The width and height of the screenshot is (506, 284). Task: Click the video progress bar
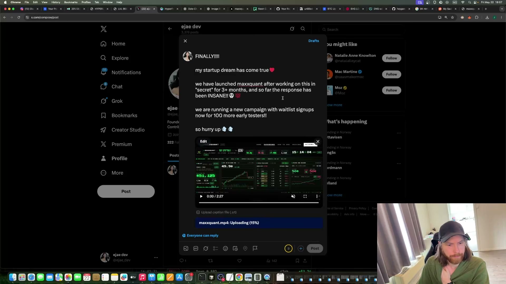click(259, 203)
